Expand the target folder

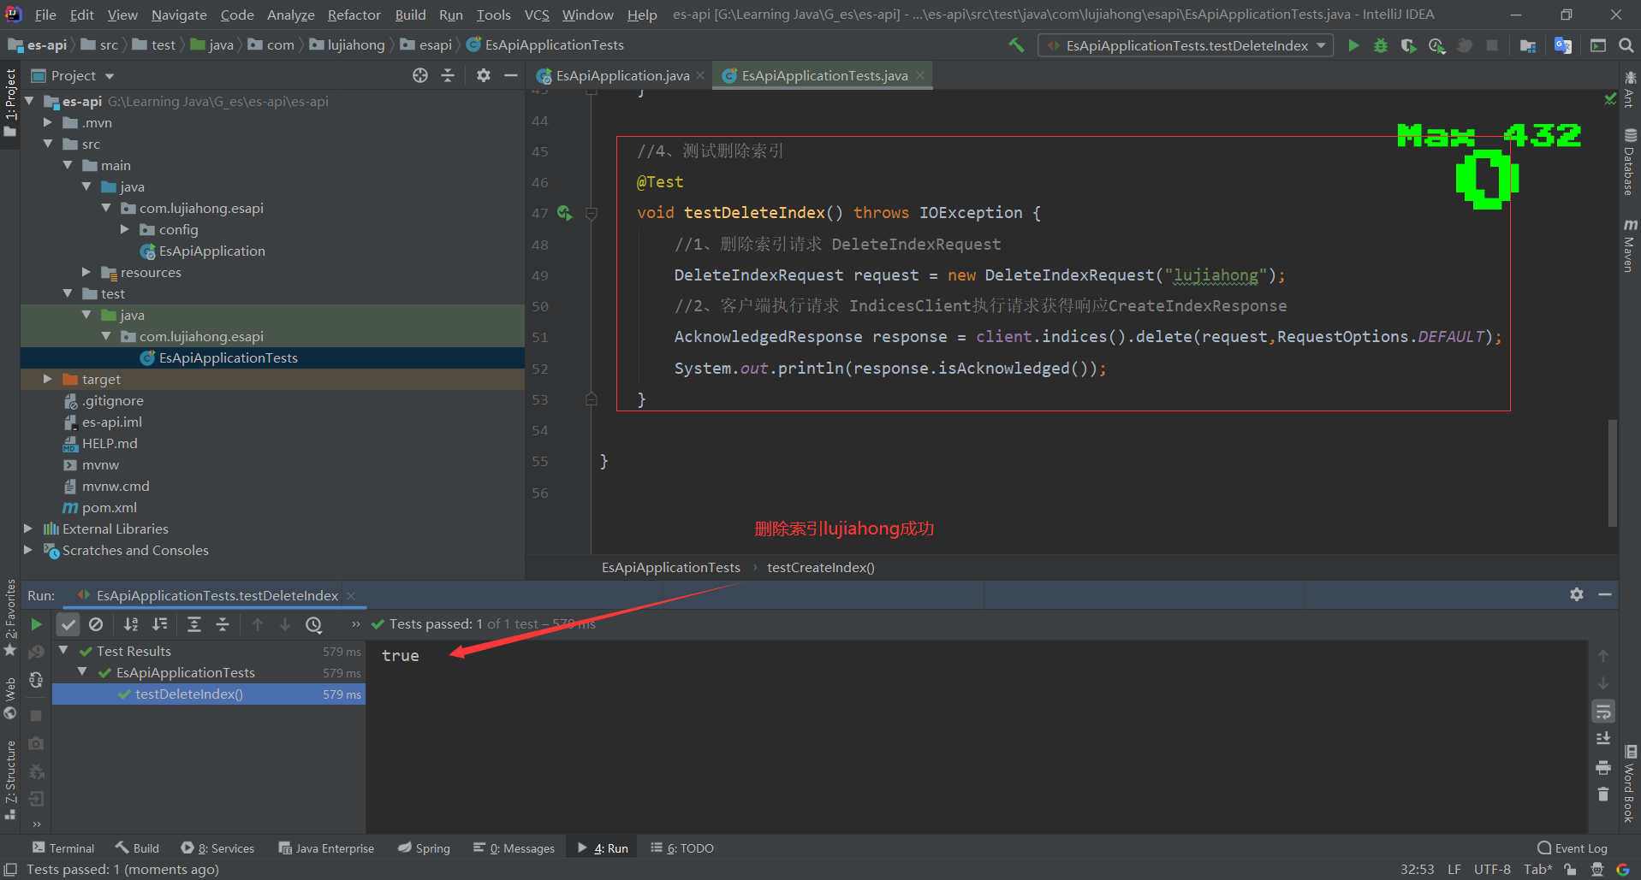click(x=48, y=379)
